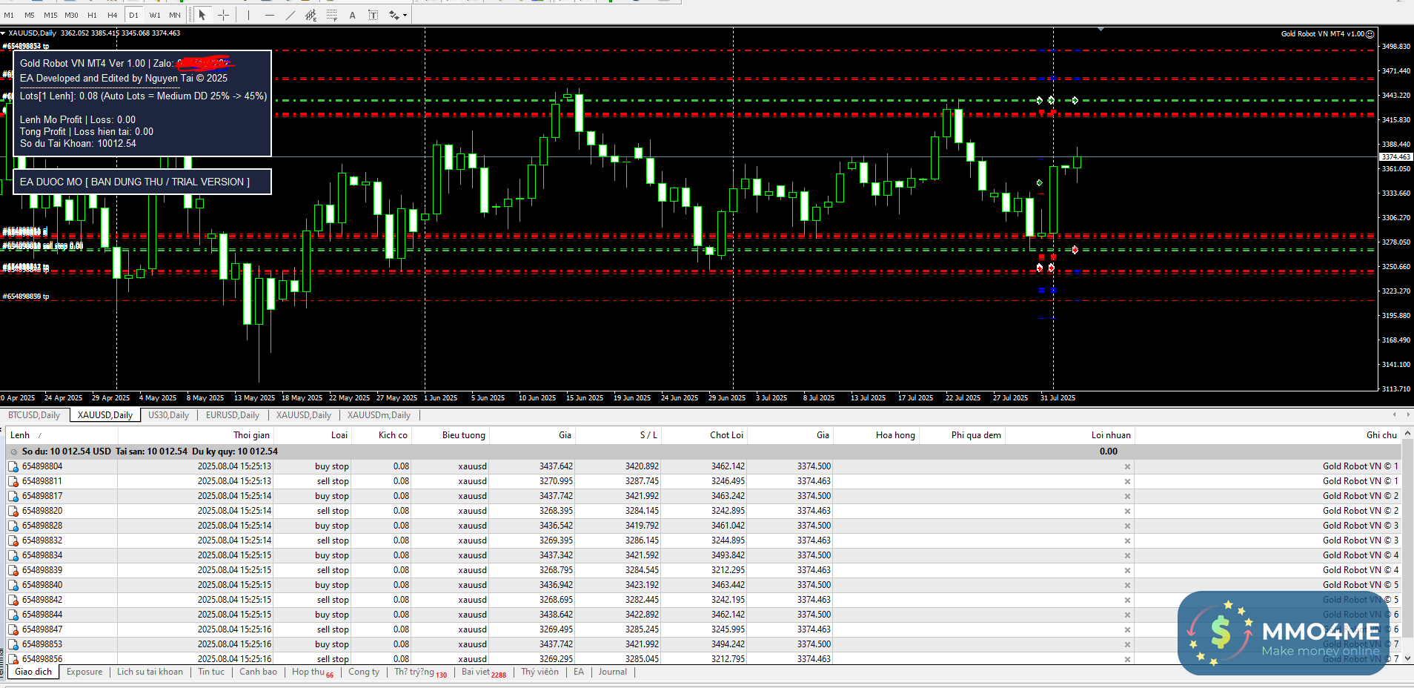This screenshot has width=1414, height=688.
Task: Select the Cursor arrow tool
Action: 202,15
